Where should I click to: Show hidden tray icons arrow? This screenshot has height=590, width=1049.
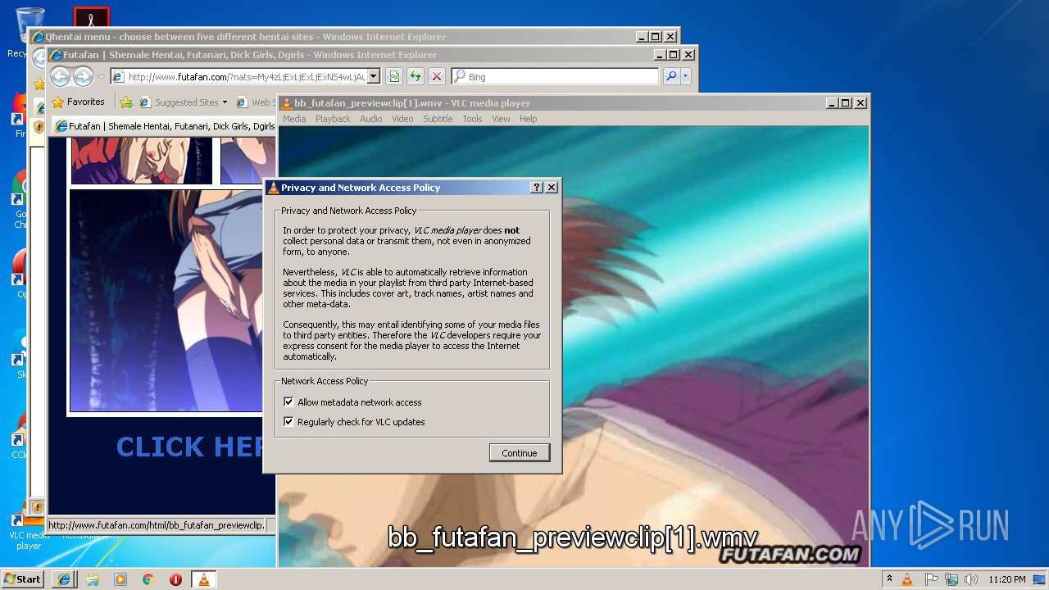coord(889,579)
